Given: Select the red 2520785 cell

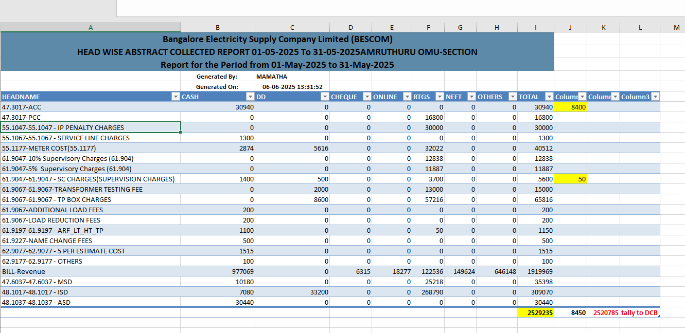Looking at the screenshot, I should (603, 312).
